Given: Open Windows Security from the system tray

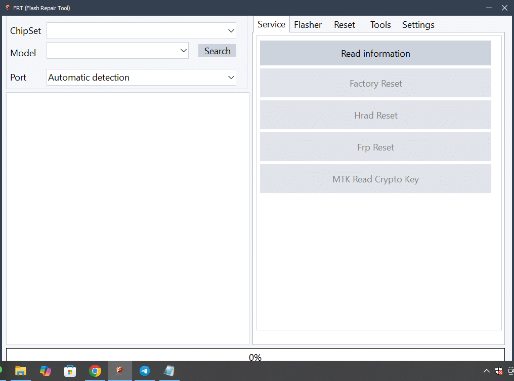Looking at the screenshot, I should 498,371.
